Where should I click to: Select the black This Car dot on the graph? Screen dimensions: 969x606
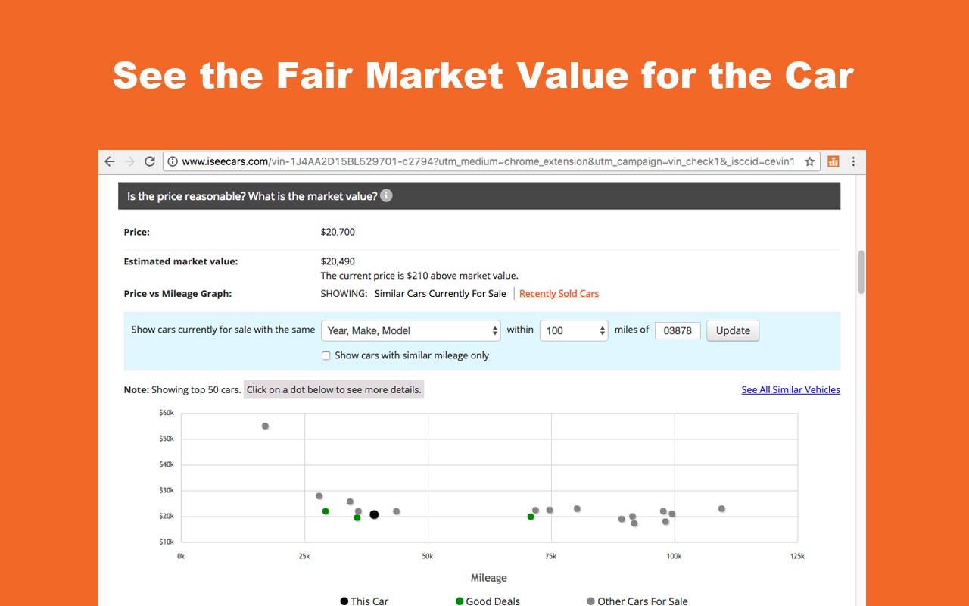point(374,514)
